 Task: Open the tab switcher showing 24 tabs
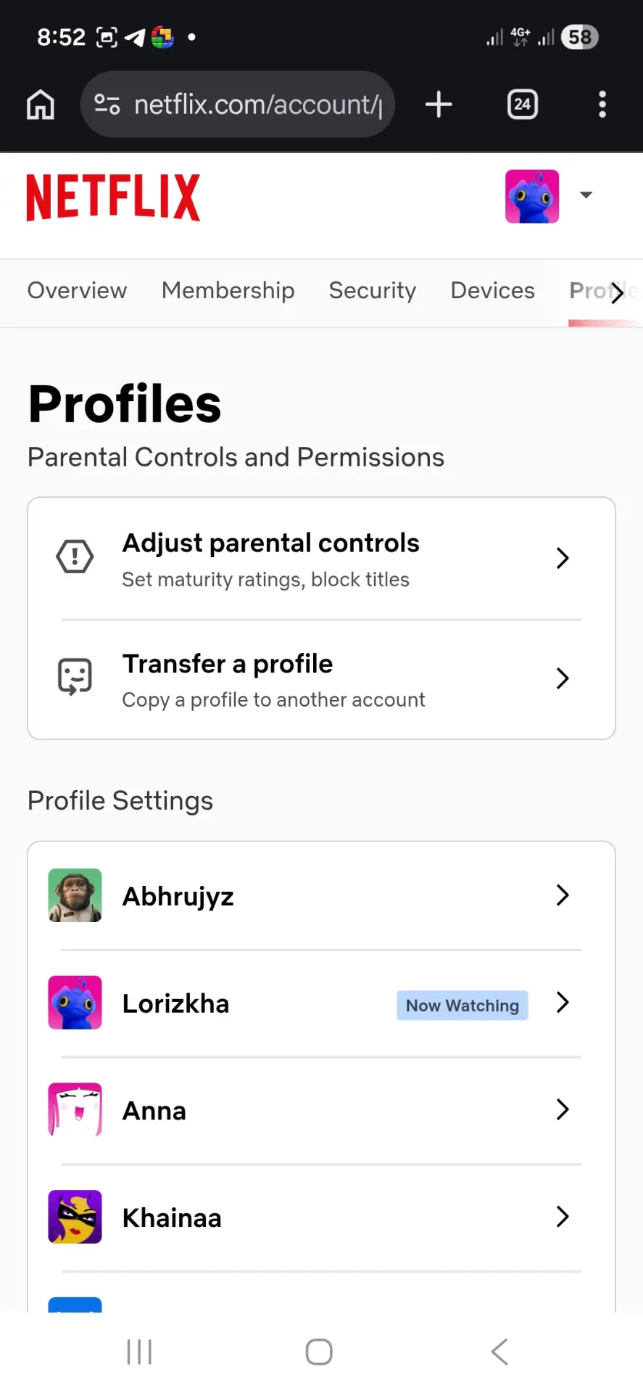(523, 104)
